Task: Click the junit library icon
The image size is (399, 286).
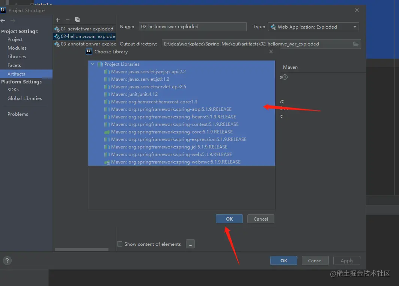Action: point(107,94)
